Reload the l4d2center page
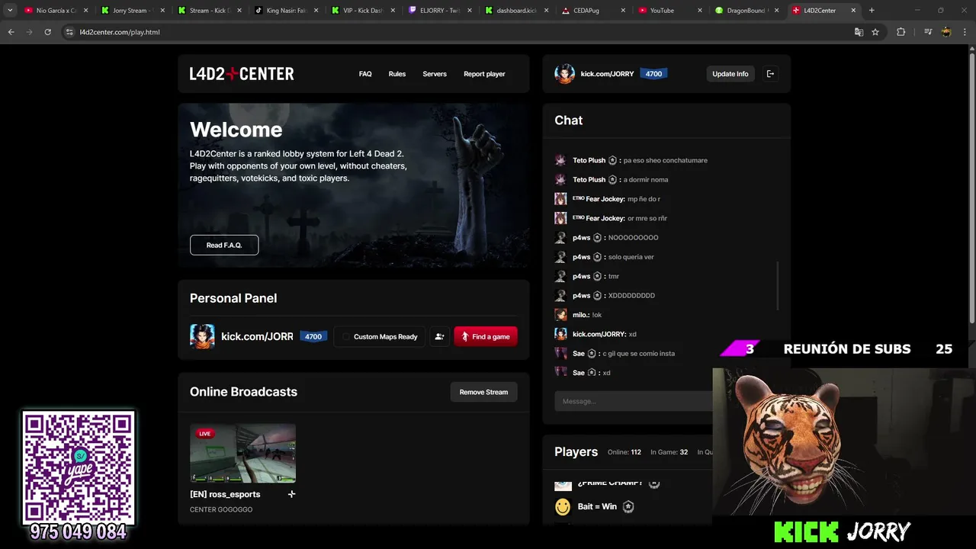The image size is (976, 549). tap(47, 32)
